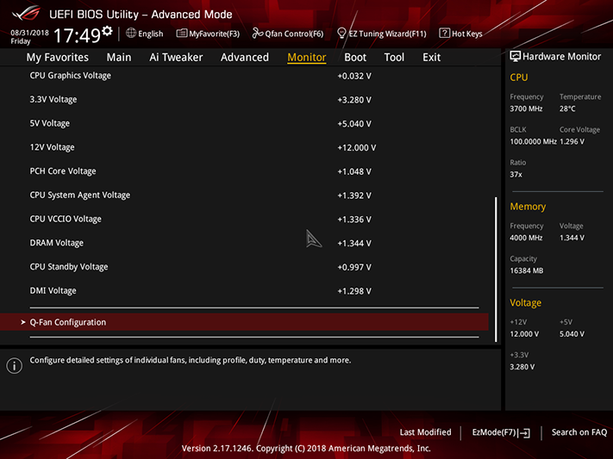Click the +12.000 V value
This screenshot has height=459, width=613.
357,147
